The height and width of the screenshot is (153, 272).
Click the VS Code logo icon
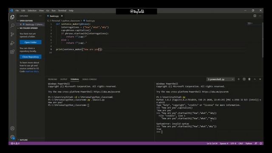click(11, 11)
